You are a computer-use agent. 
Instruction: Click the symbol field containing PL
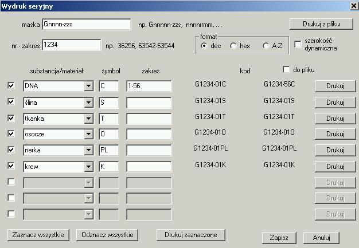pos(109,150)
